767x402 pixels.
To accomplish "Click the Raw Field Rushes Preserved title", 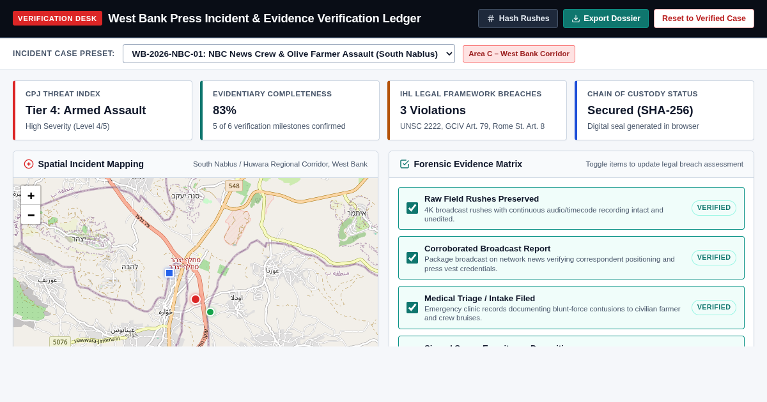I will (x=481, y=198).
